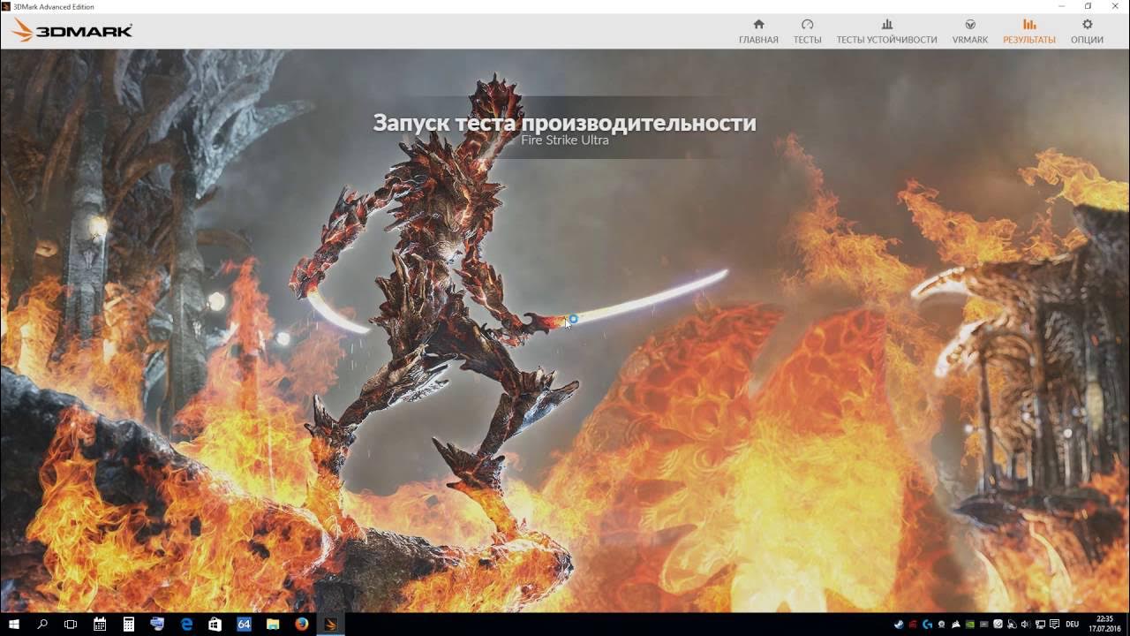
Task: Open the Опции settings tab
Action: (x=1087, y=32)
